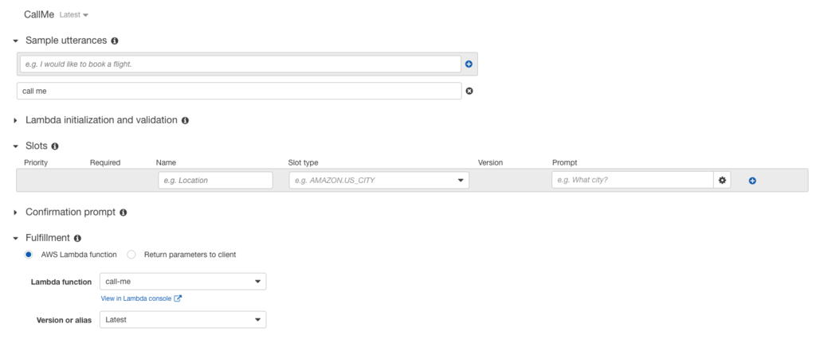Add new slot with the plus icon

pos(752,181)
